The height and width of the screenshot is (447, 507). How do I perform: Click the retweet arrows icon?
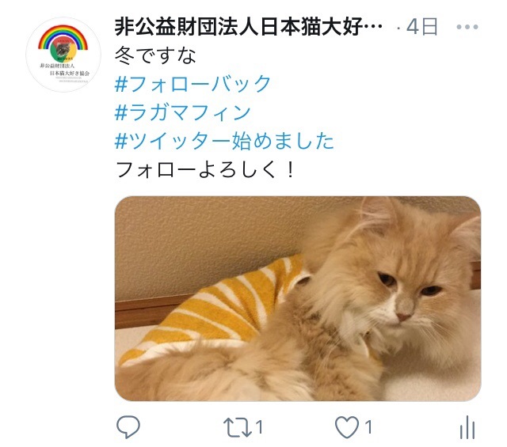pos(238,427)
